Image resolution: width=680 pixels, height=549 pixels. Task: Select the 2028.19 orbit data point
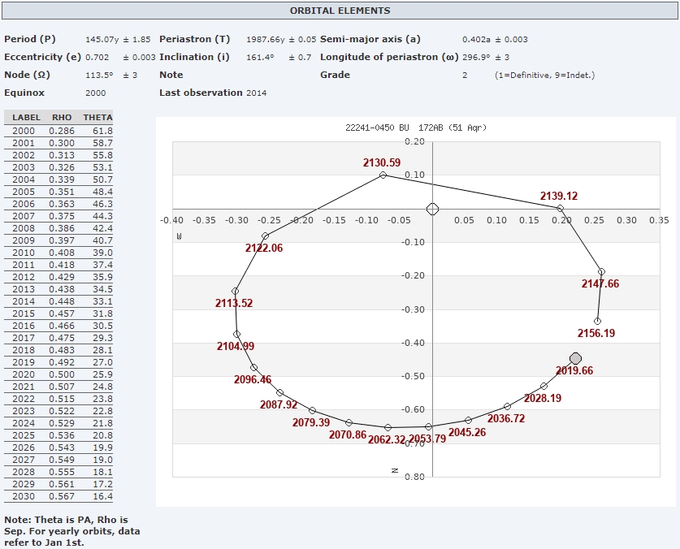click(x=544, y=386)
